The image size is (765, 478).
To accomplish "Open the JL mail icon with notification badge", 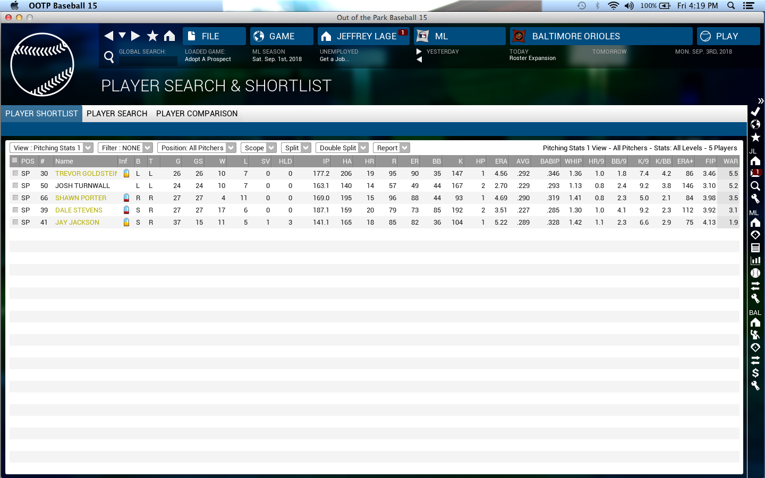I will coord(755,173).
